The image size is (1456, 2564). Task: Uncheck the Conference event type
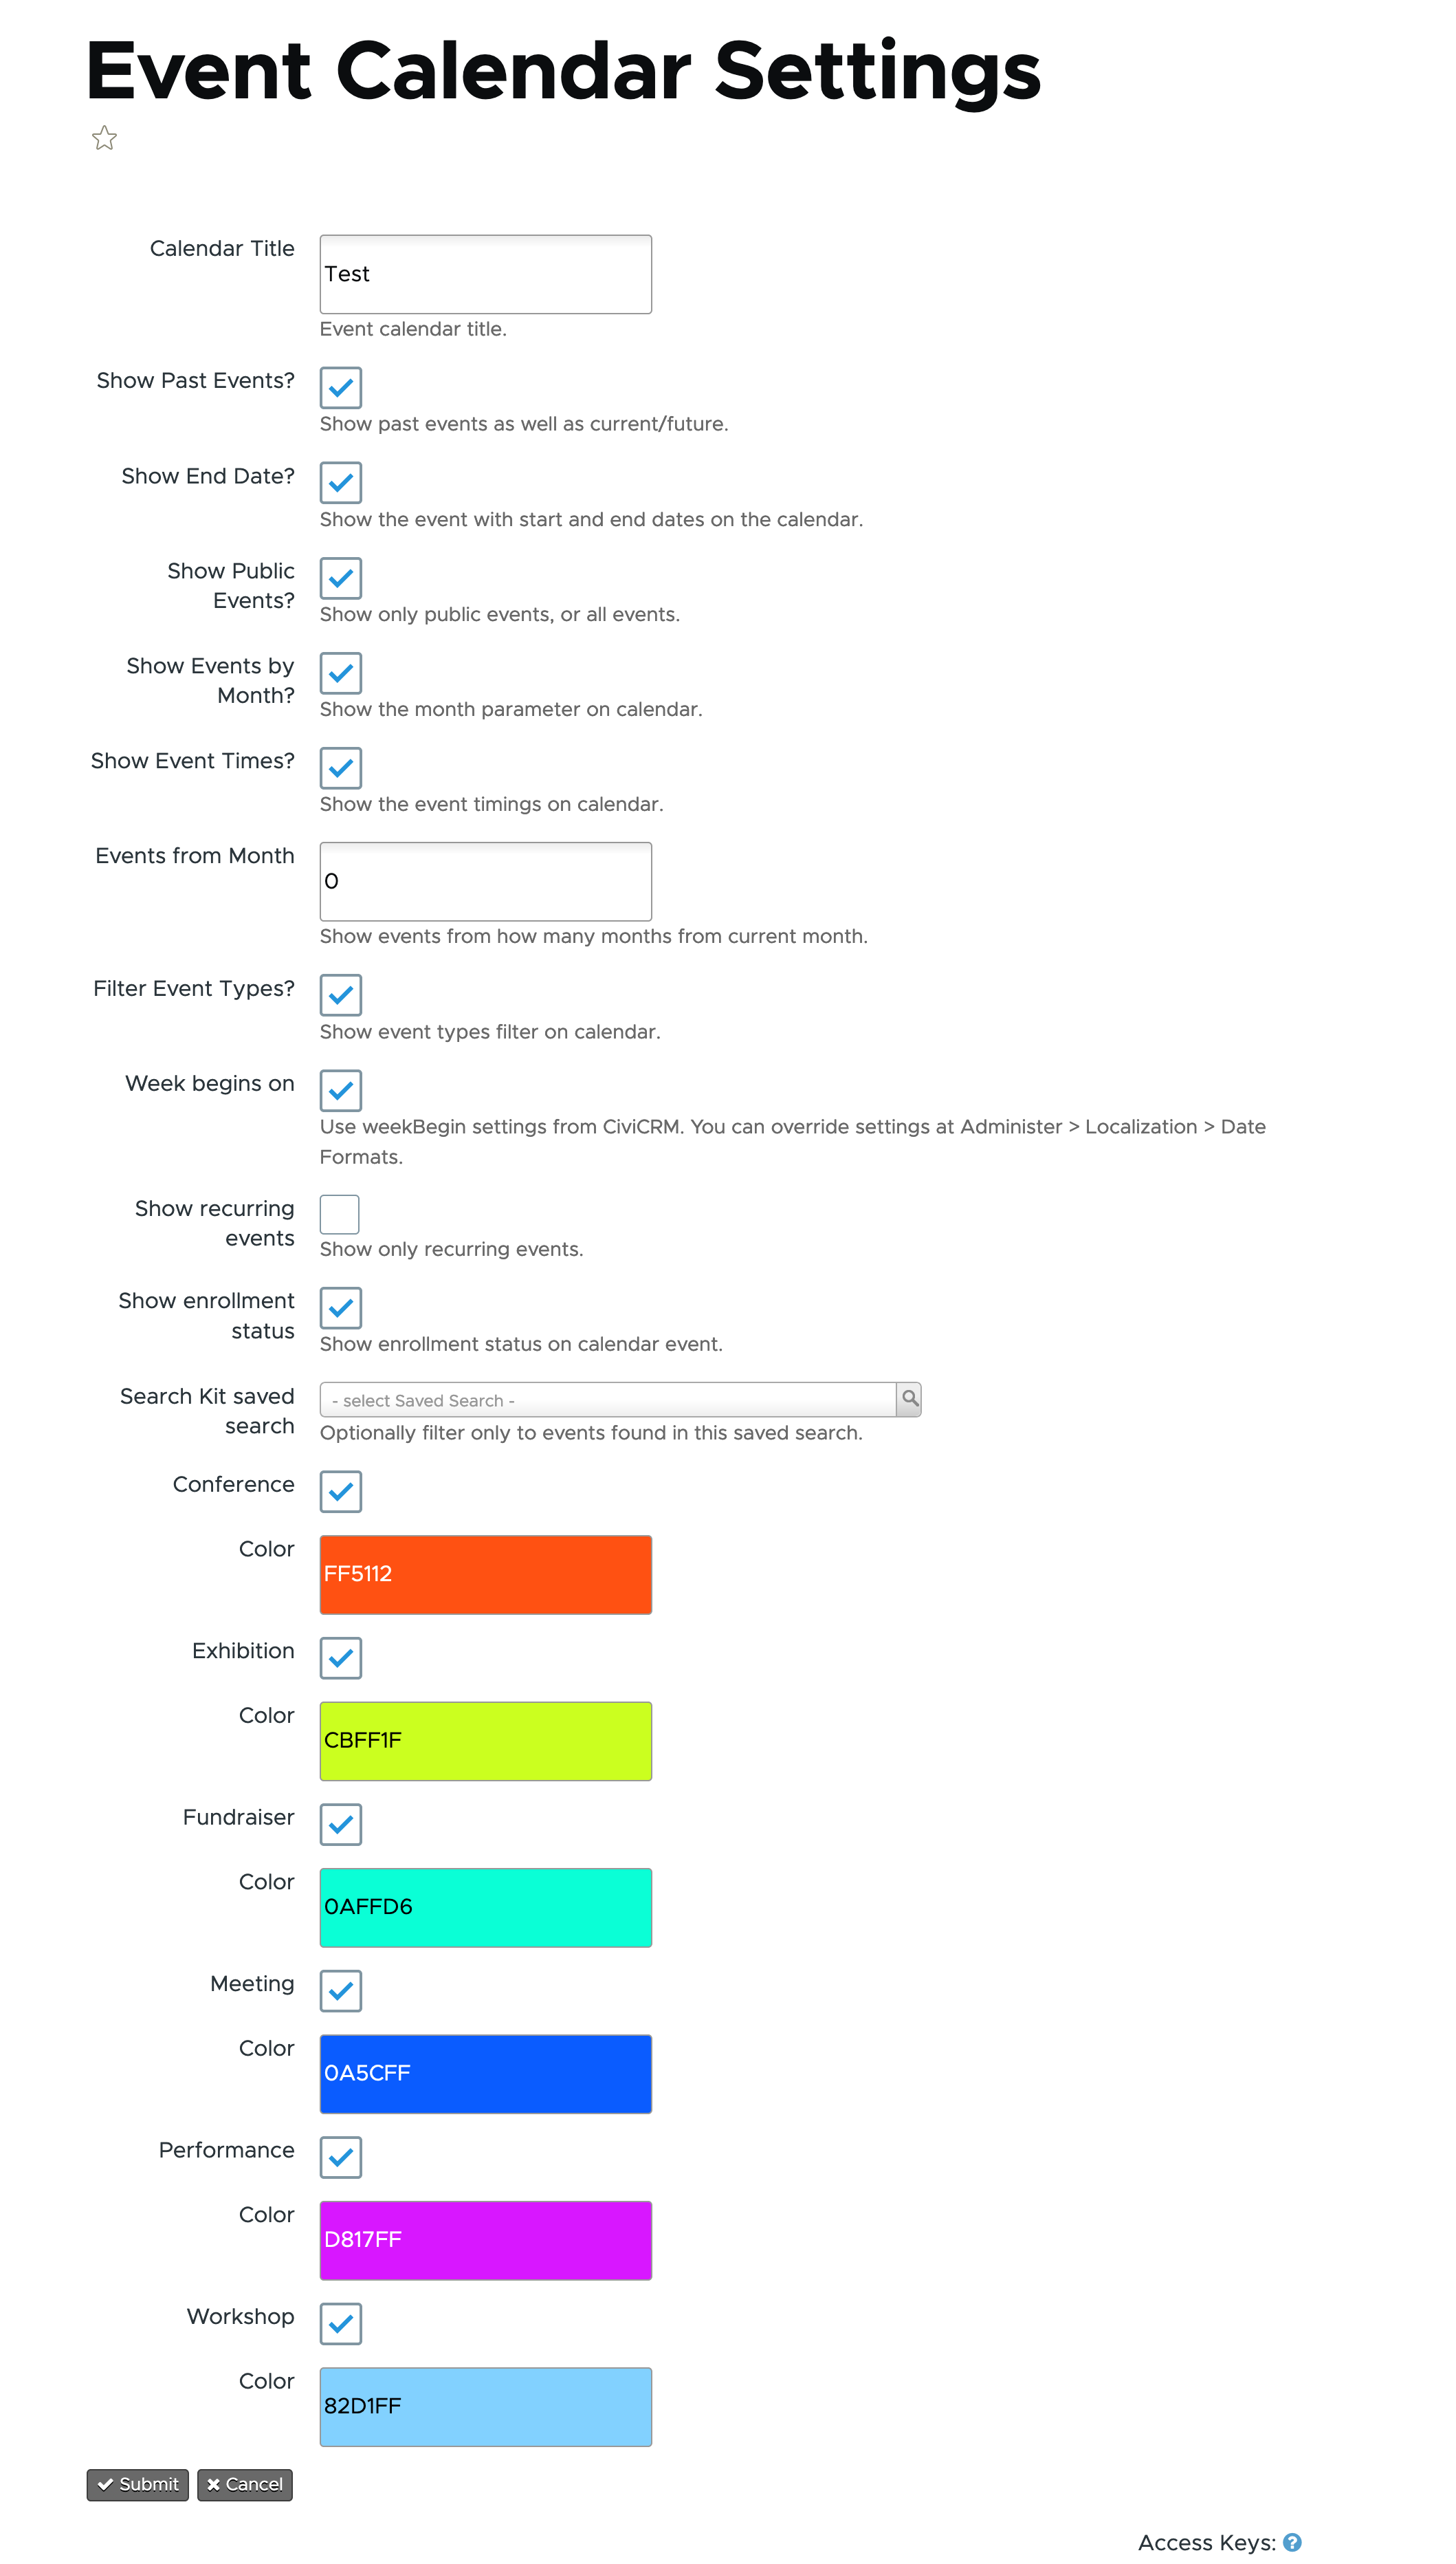point(341,1490)
